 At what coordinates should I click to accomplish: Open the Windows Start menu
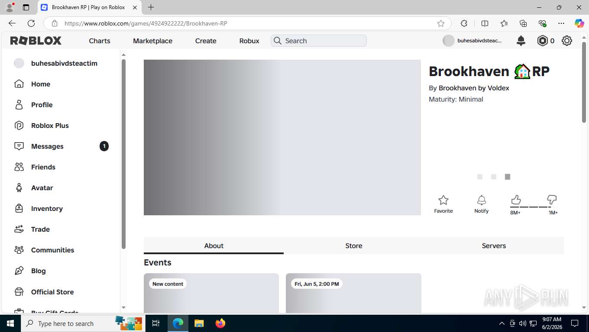click(x=10, y=323)
